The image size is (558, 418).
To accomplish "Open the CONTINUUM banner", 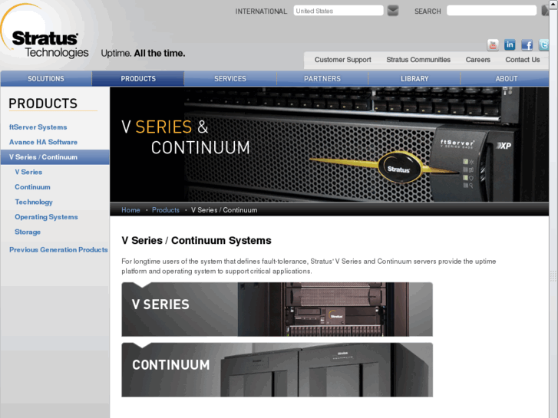I will pos(277,370).
